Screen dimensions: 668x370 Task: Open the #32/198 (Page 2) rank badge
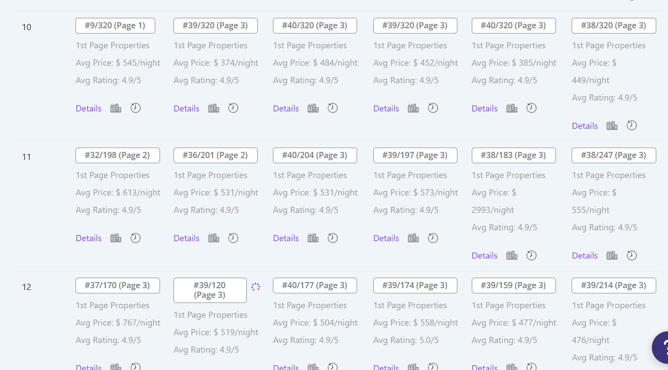point(118,155)
